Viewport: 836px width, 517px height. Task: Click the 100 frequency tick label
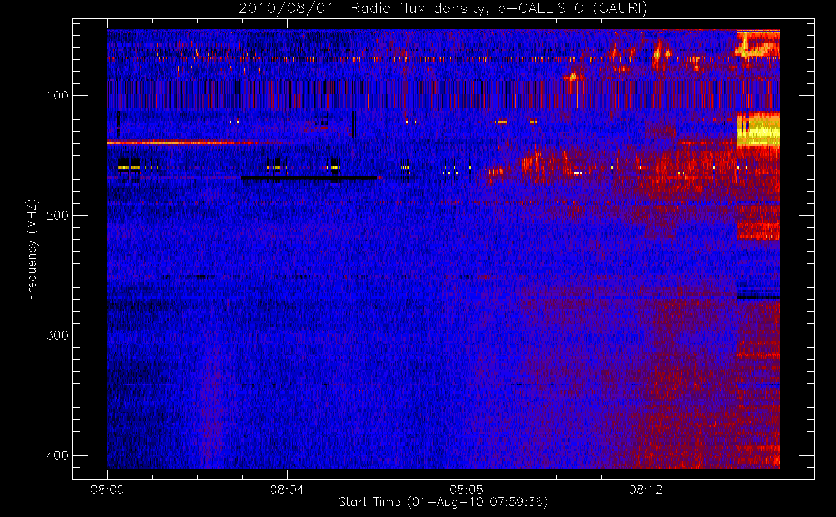tap(57, 95)
